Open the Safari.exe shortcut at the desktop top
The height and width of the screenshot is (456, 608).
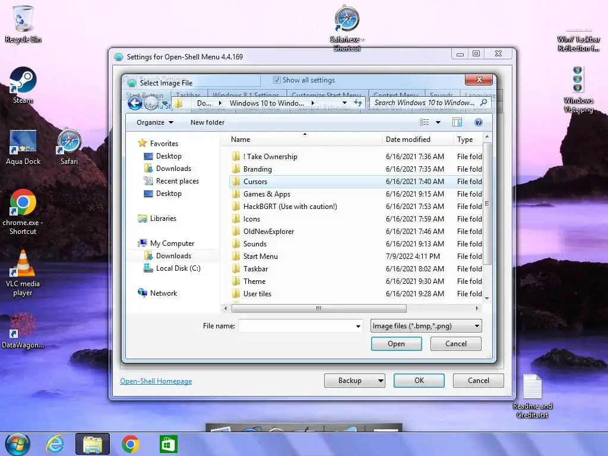pos(347,28)
